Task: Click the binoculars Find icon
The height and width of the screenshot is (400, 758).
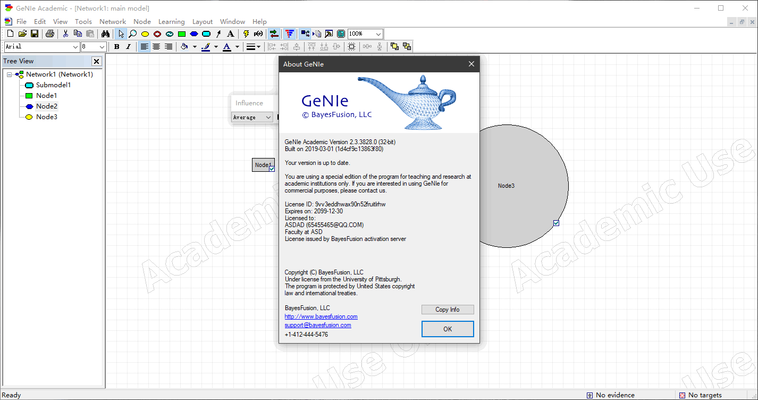Action: click(x=105, y=34)
